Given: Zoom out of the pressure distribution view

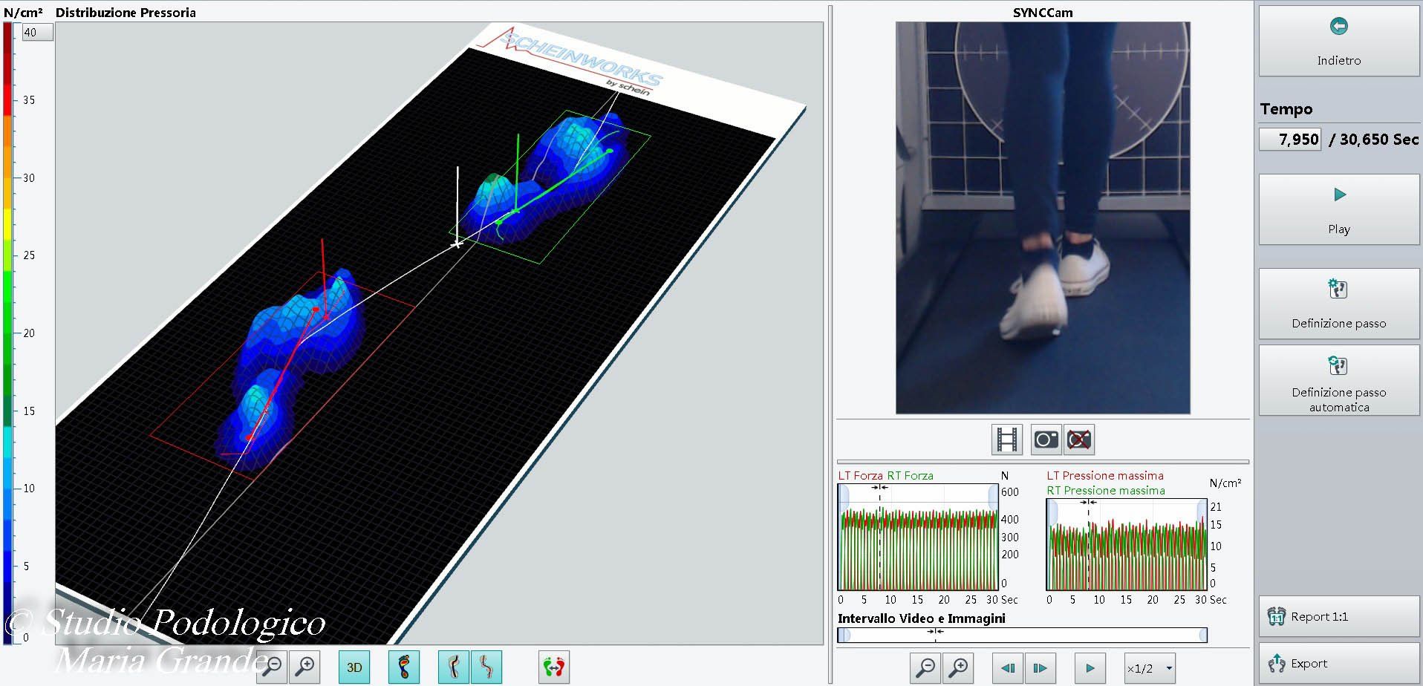Looking at the screenshot, I should [x=273, y=667].
